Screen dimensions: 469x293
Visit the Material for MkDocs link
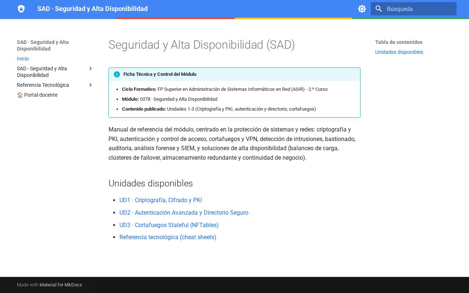pyautogui.click(x=61, y=285)
